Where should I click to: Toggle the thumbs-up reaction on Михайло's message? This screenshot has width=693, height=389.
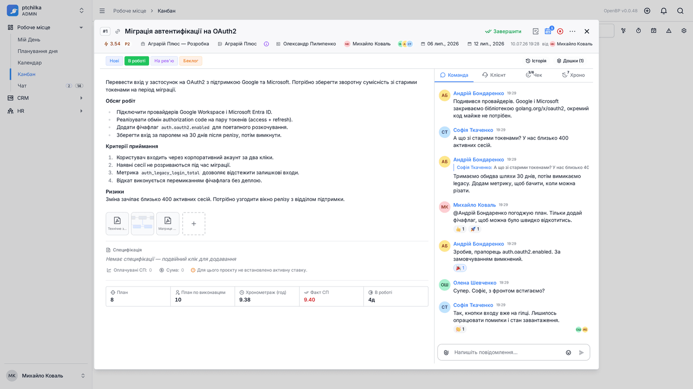click(x=460, y=229)
